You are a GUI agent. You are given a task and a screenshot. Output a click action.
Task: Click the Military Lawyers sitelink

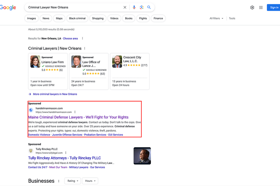click(x=79, y=167)
